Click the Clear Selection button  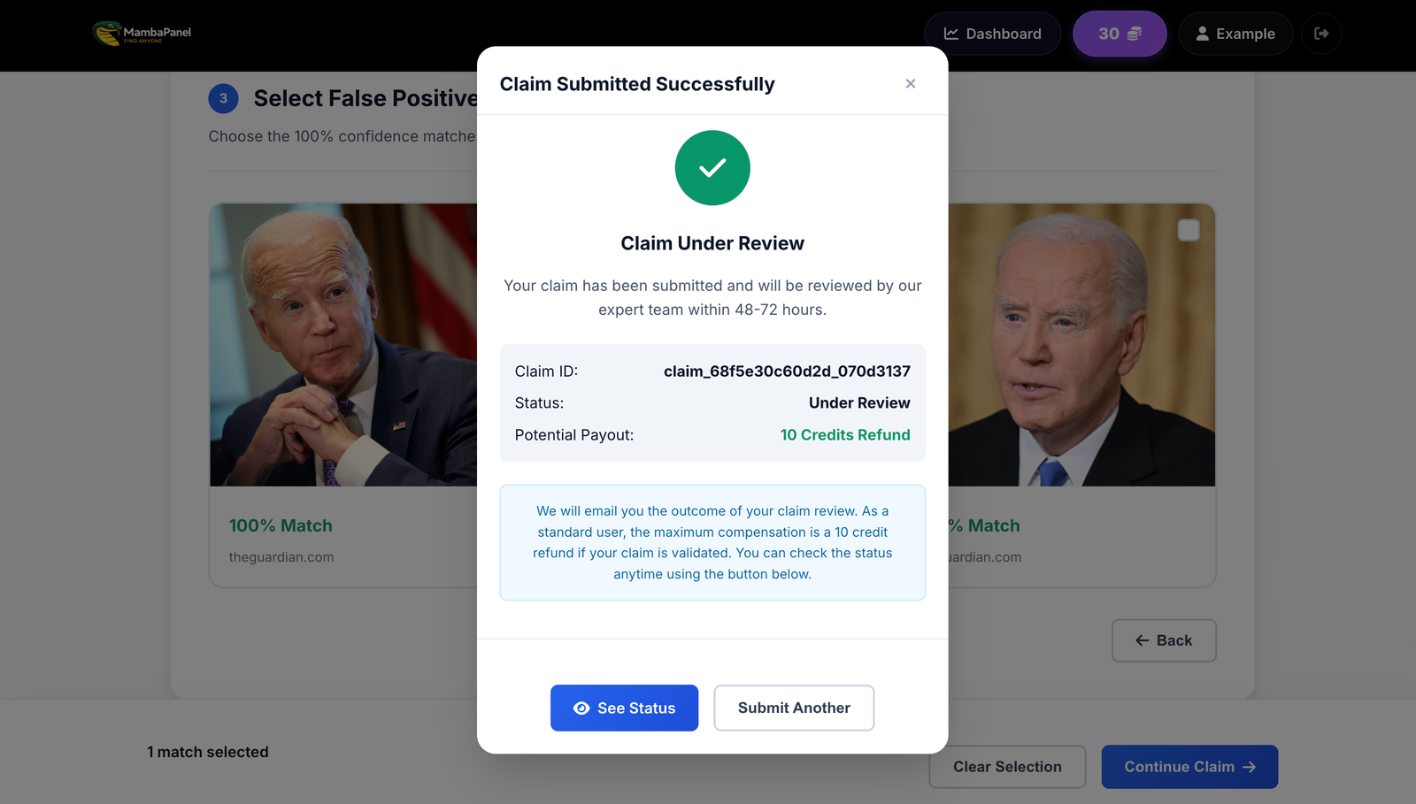(x=1007, y=766)
